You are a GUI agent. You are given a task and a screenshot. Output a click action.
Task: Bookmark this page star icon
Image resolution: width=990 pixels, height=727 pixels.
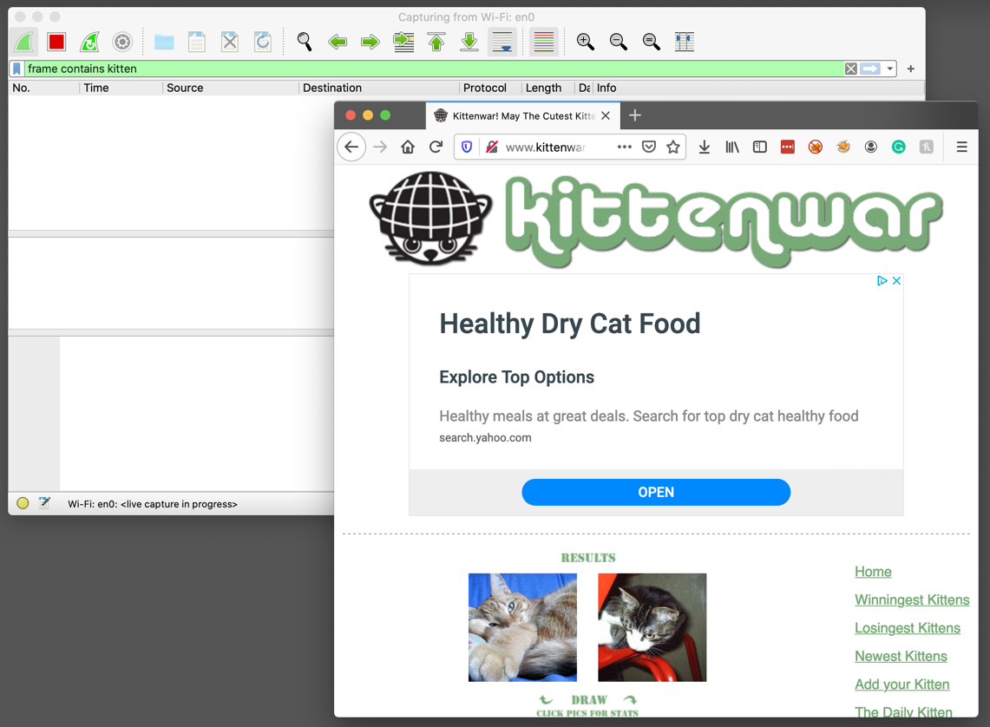pyautogui.click(x=673, y=147)
